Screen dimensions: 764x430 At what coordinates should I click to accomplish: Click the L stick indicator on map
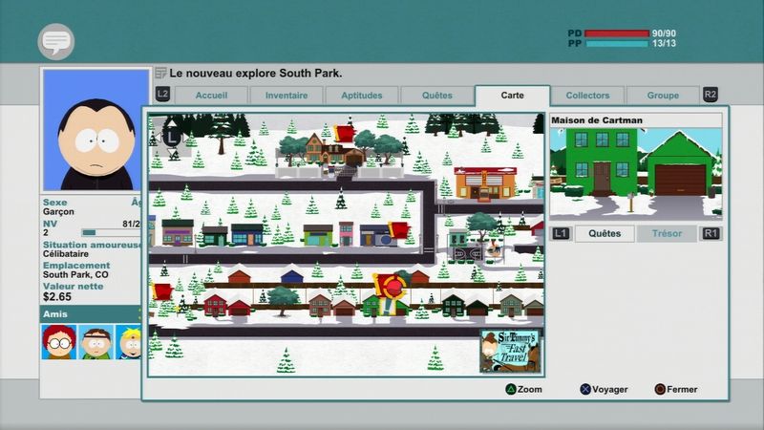(171, 137)
